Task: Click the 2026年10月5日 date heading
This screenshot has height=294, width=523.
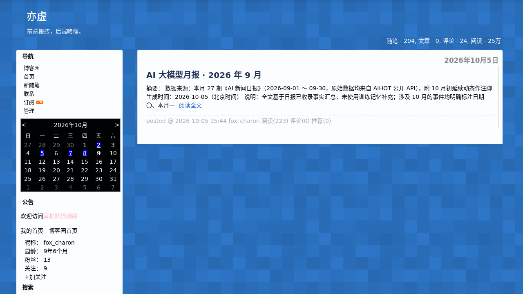Action: click(471, 60)
